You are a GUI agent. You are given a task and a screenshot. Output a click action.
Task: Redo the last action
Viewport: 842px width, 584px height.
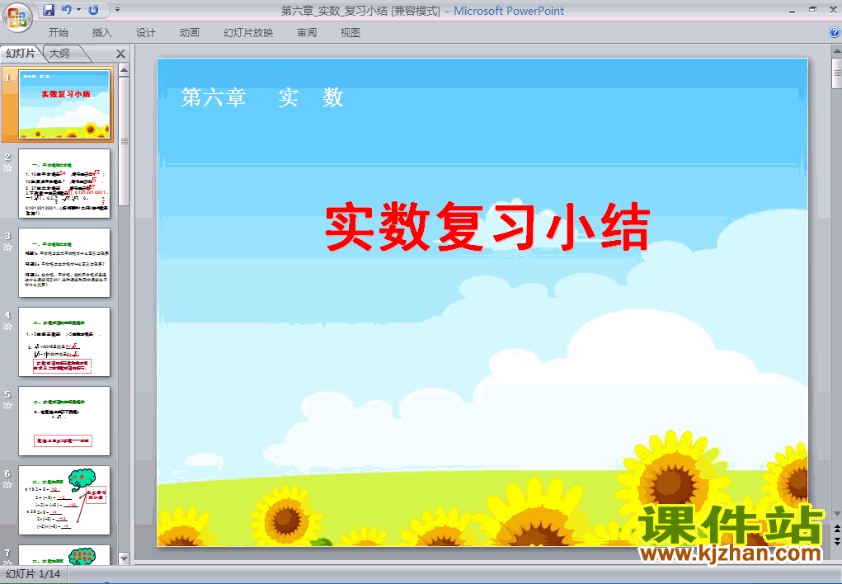[93, 10]
